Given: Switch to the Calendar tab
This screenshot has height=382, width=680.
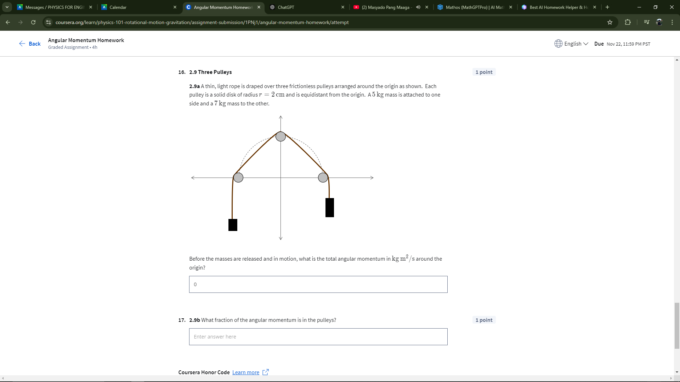Looking at the screenshot, I should 139,7.
